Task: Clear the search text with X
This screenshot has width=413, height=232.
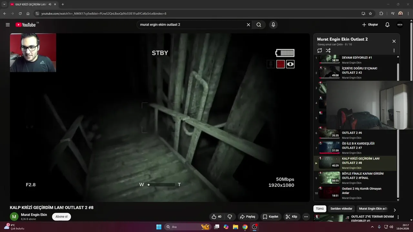Action: point(248,25)
